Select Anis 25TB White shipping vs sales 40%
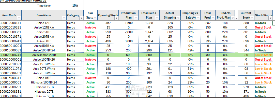This screenshot has width=275, height=98. pyautogui.click(x=190, y=73)
